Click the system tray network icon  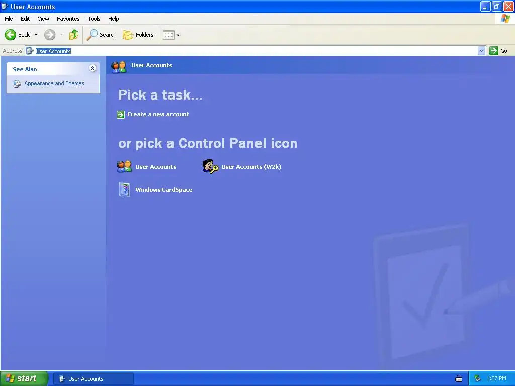tap(478, 379)
